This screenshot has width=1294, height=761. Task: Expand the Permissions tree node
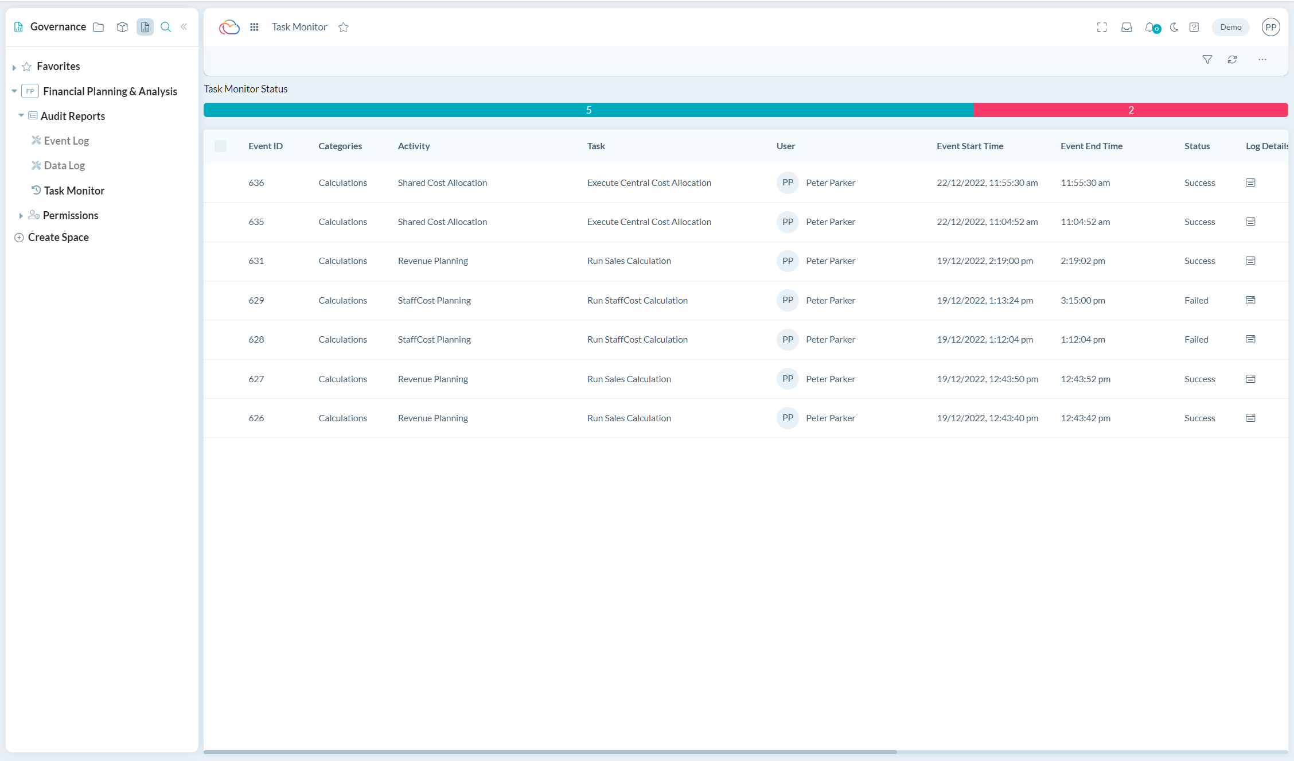pyautogui.click(x=21, y=216)
